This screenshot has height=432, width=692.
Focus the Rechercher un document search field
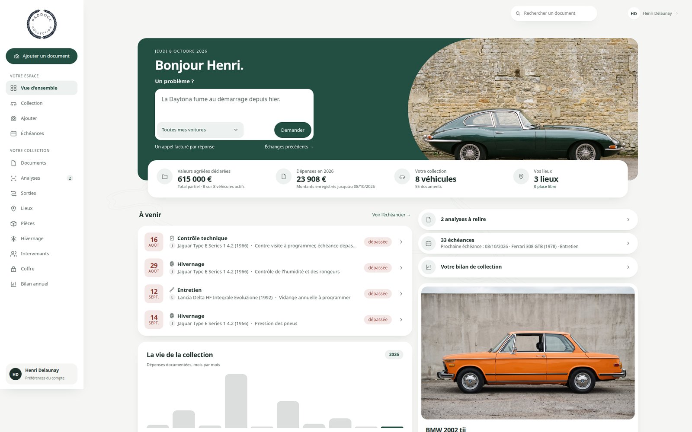click(x=554, y=13)
